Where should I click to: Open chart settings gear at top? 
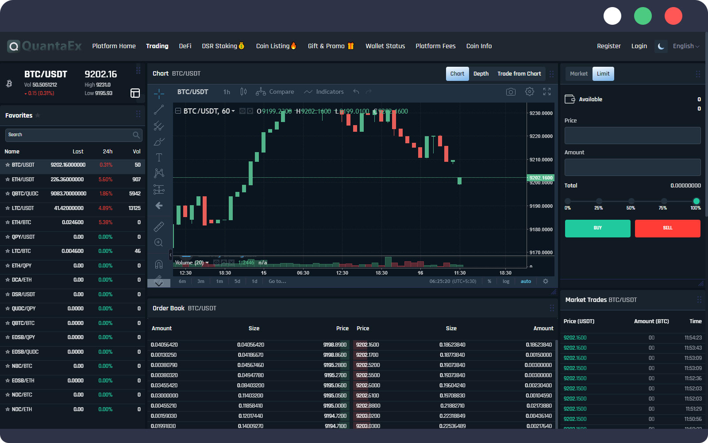[x=529, y=92]
